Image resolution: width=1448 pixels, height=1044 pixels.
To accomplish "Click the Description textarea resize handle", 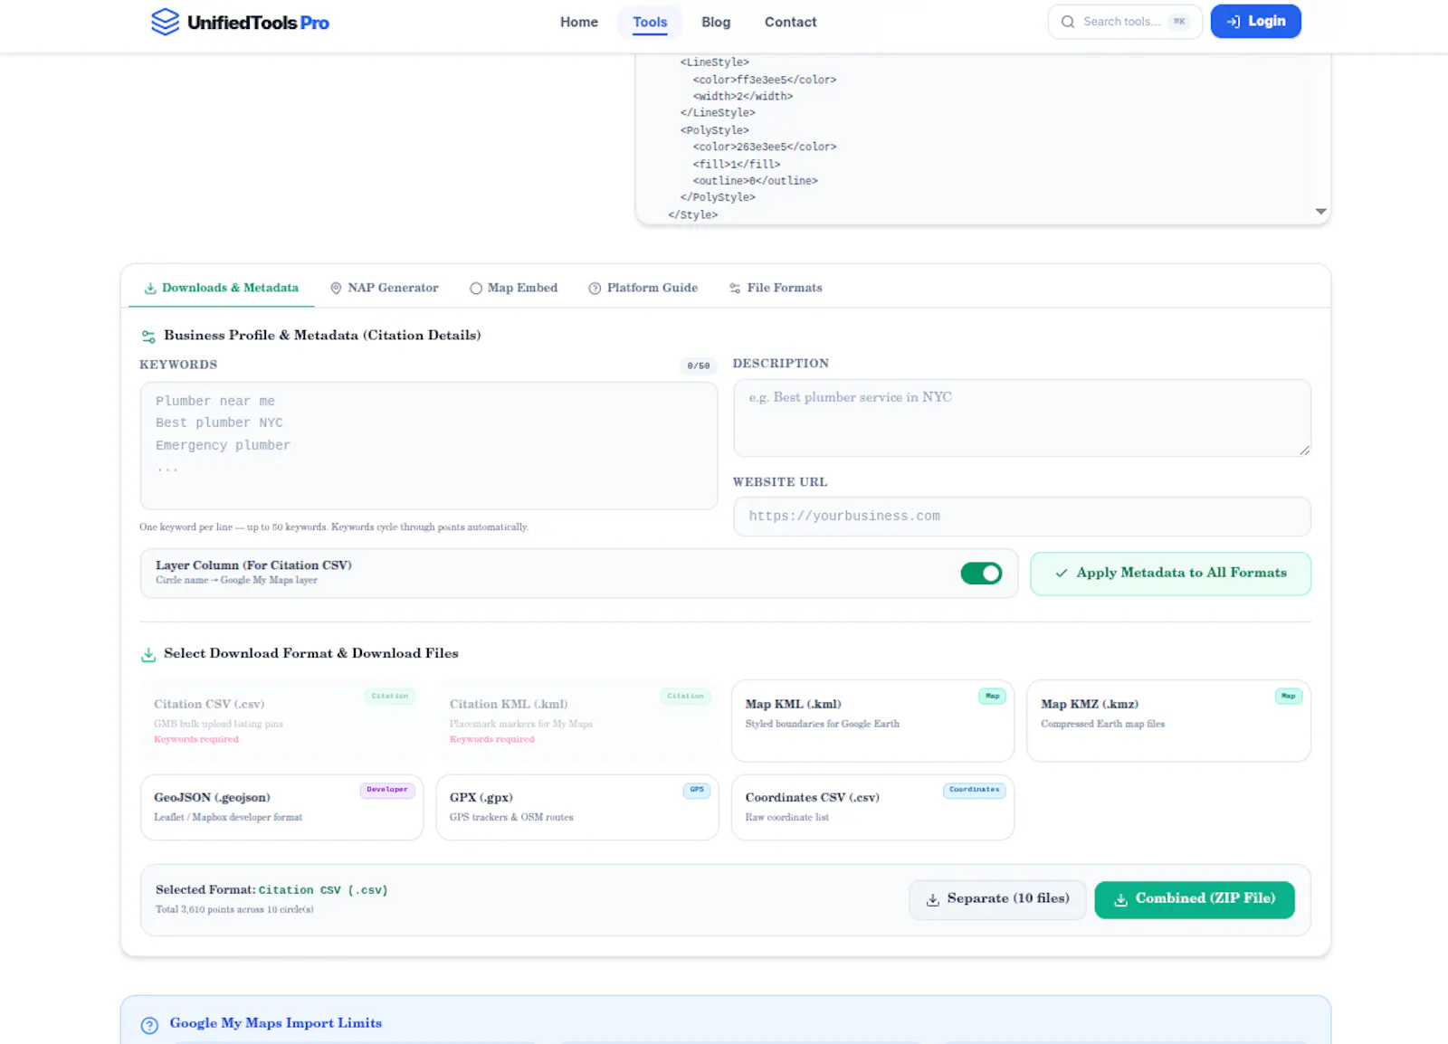I will [x=1304, y=450].
